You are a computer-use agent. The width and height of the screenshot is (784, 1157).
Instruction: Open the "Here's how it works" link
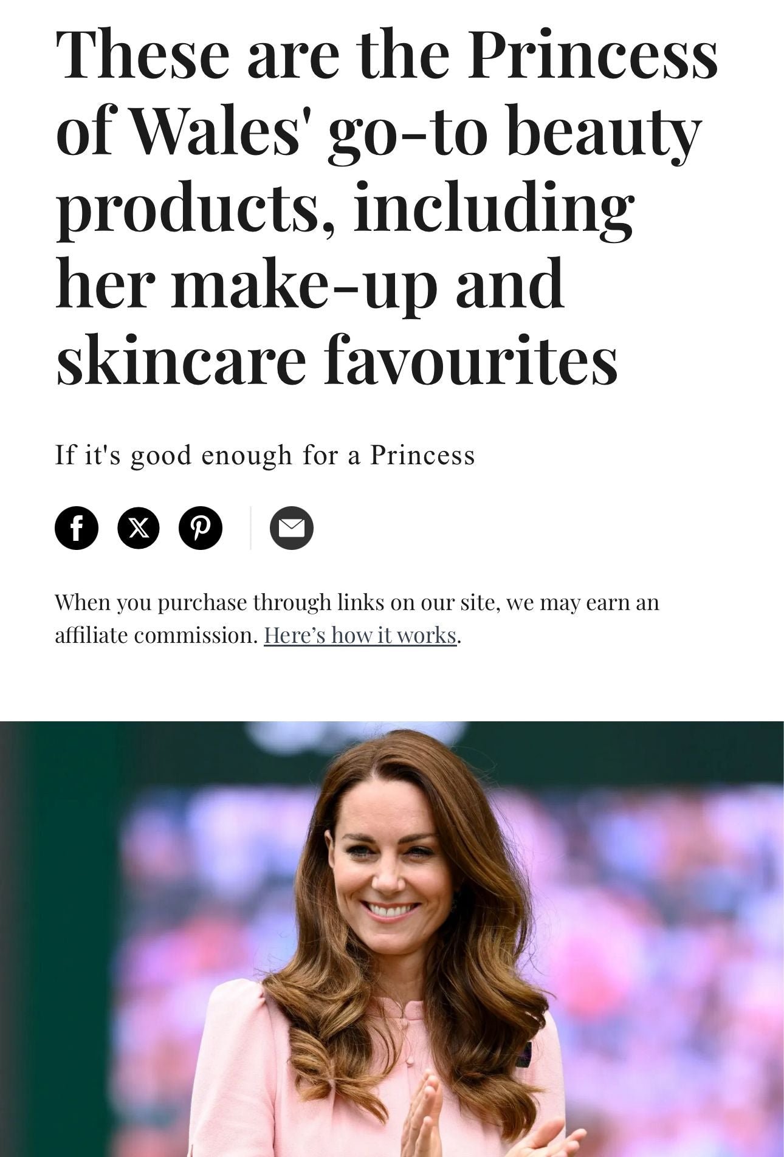pos(360,635)
